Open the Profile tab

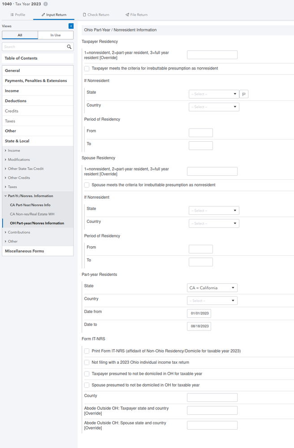17,14
